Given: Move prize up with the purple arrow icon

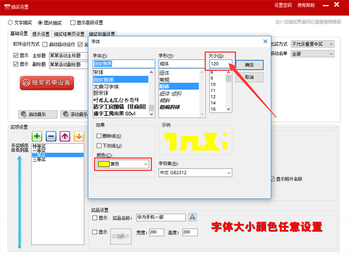Looking at the screenshot, I should click(65, 136).
